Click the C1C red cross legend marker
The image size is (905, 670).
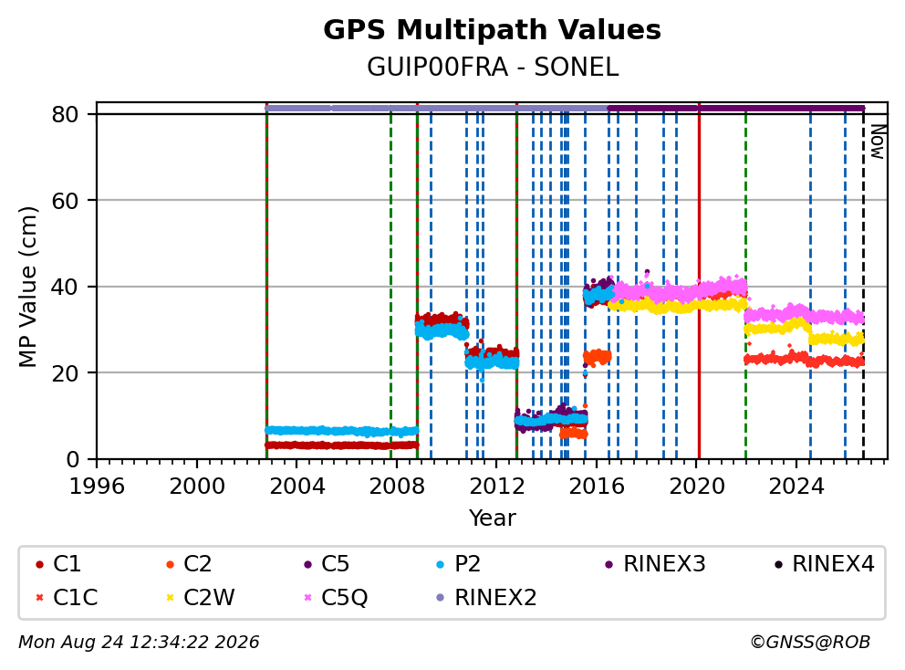[39, 597]
